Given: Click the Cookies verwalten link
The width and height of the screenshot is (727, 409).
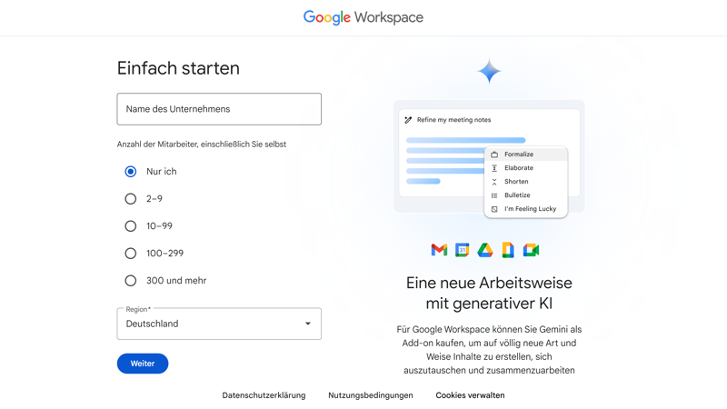Looking at the screenshot, I should [x=470, y=395].
